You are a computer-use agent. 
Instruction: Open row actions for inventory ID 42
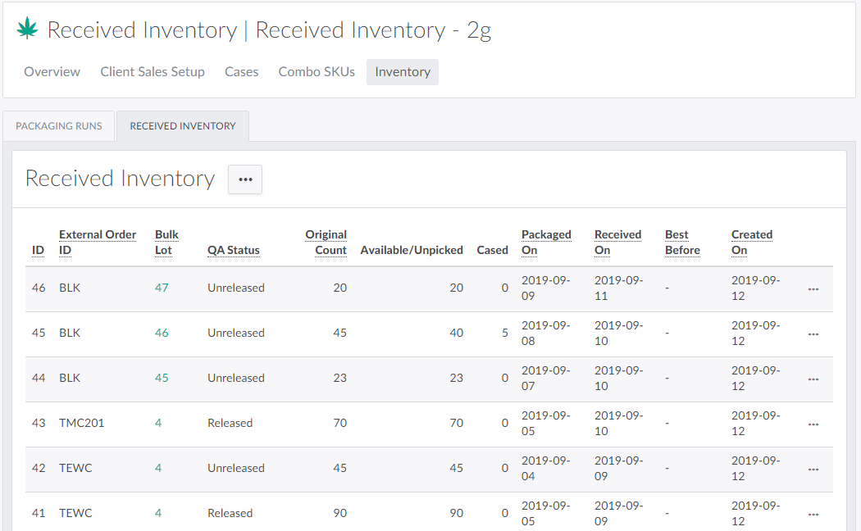(x=813, y=469)
